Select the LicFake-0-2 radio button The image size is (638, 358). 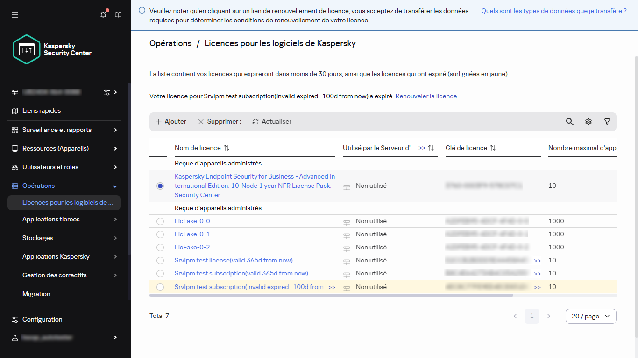(x=160, y=248)
